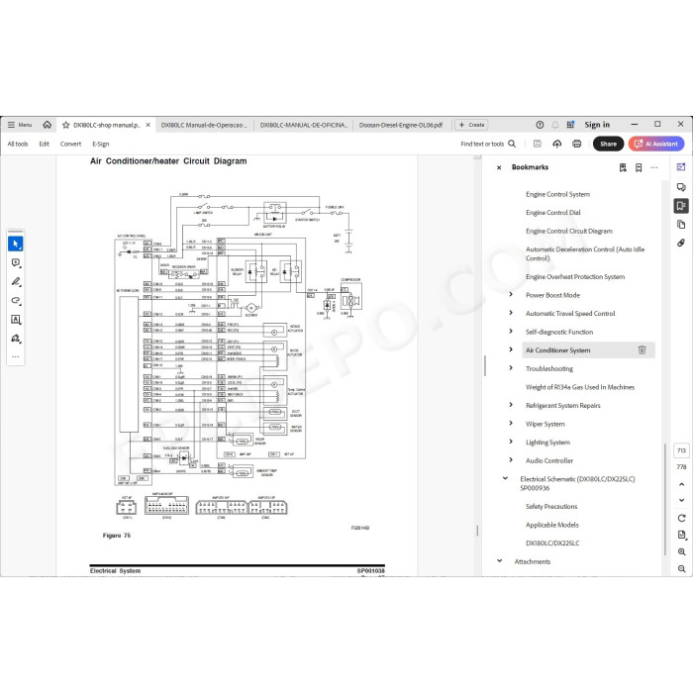Select the Sign/fill tool icon
693x693 pixels.
pos(16,339)
